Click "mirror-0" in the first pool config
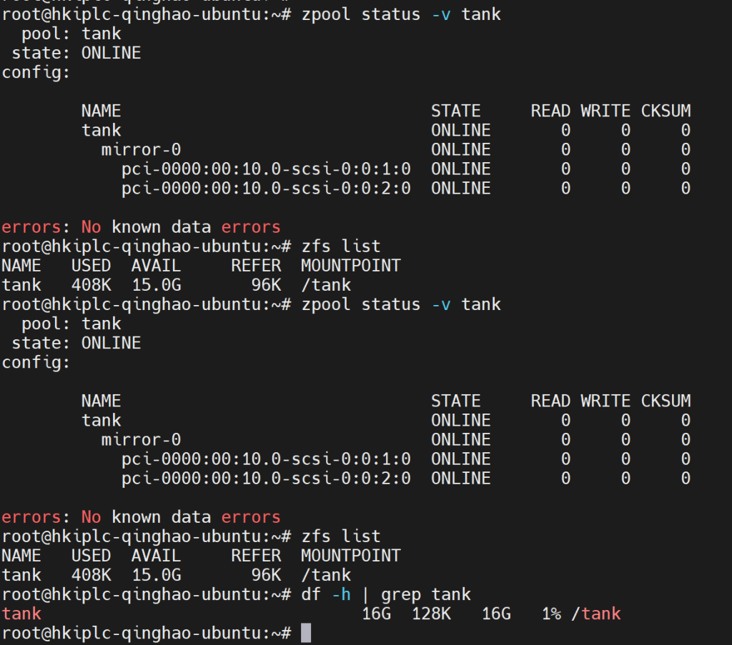732x645 pixels. 141,150
